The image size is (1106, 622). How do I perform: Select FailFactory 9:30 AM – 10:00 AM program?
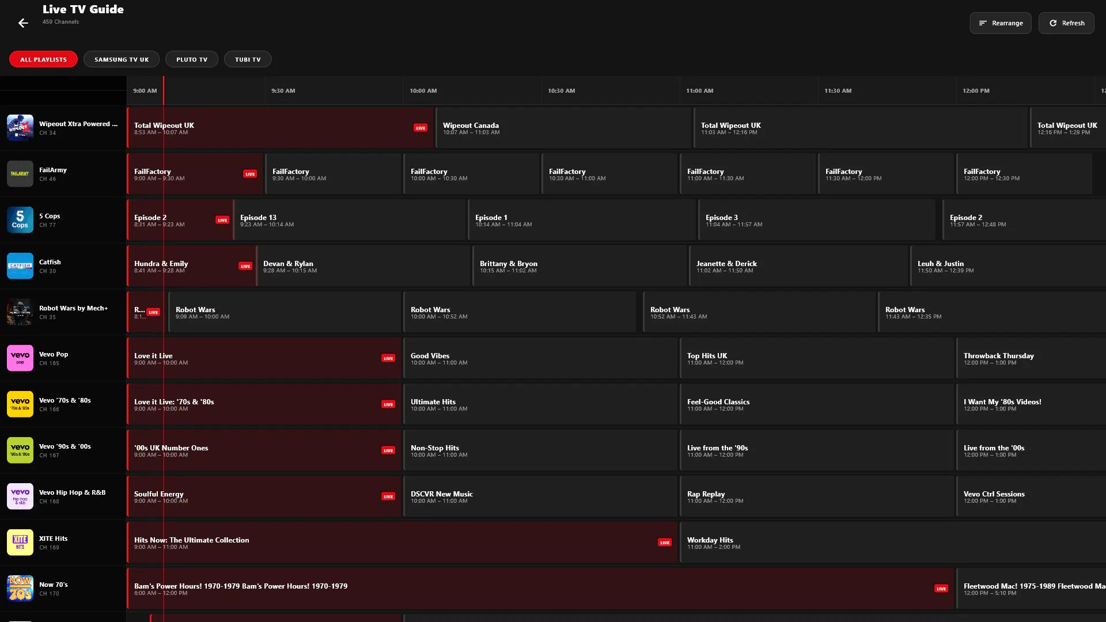333,174
